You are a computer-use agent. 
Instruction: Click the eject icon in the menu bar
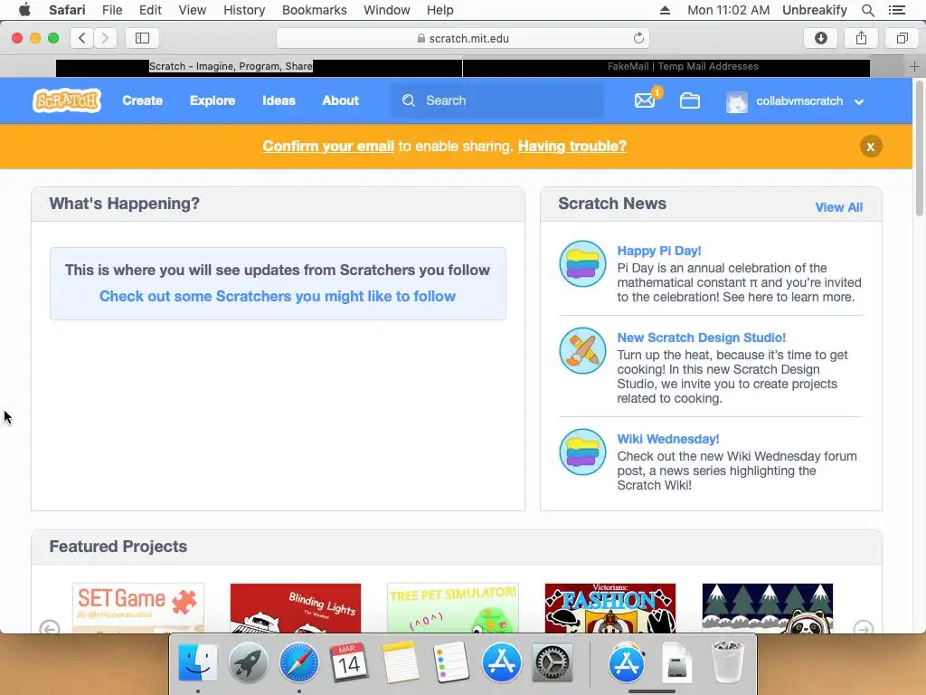tap(665, 10)
